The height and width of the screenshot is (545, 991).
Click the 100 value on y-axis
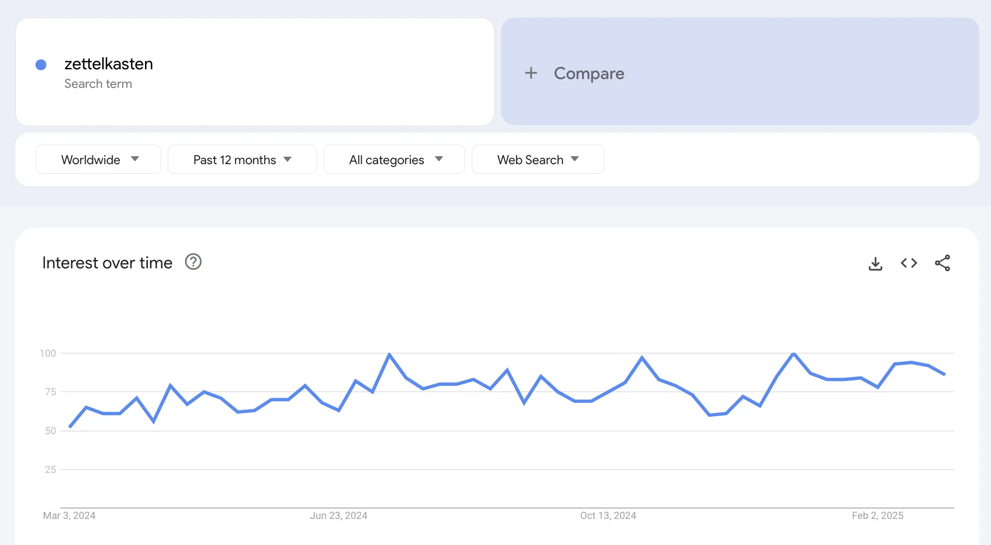(48, 353)
